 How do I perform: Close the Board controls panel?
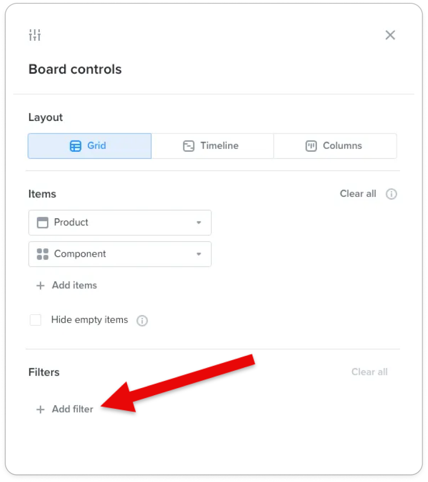click(x=390, y=35)
